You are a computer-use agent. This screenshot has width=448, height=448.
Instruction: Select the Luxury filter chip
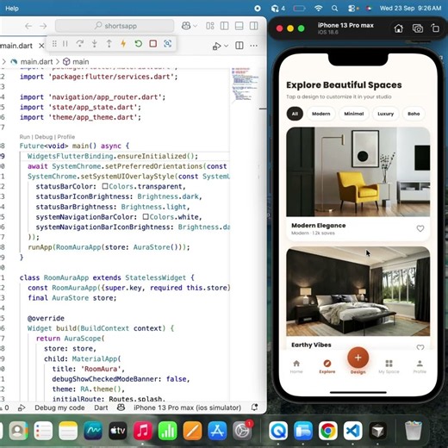tap(385, 114)
